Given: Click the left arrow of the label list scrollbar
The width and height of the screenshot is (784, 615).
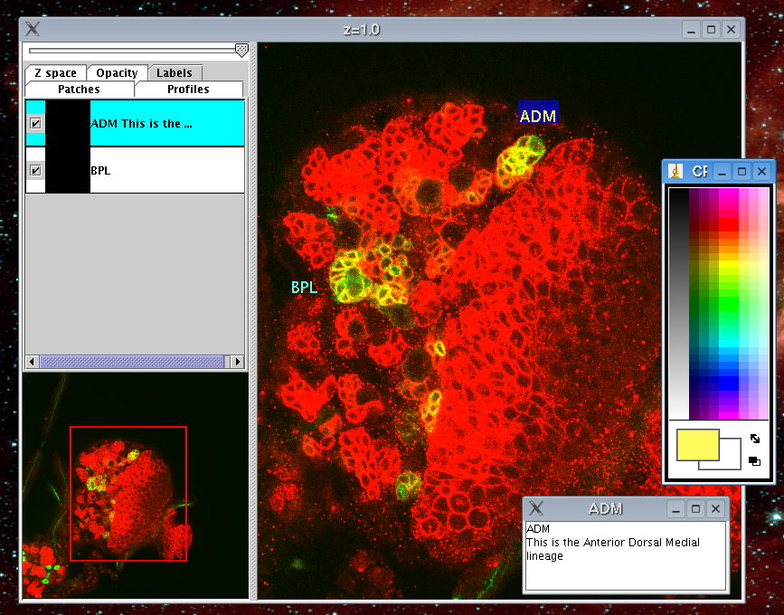Looking at the screenshot, I should click(x=32, y=362).
